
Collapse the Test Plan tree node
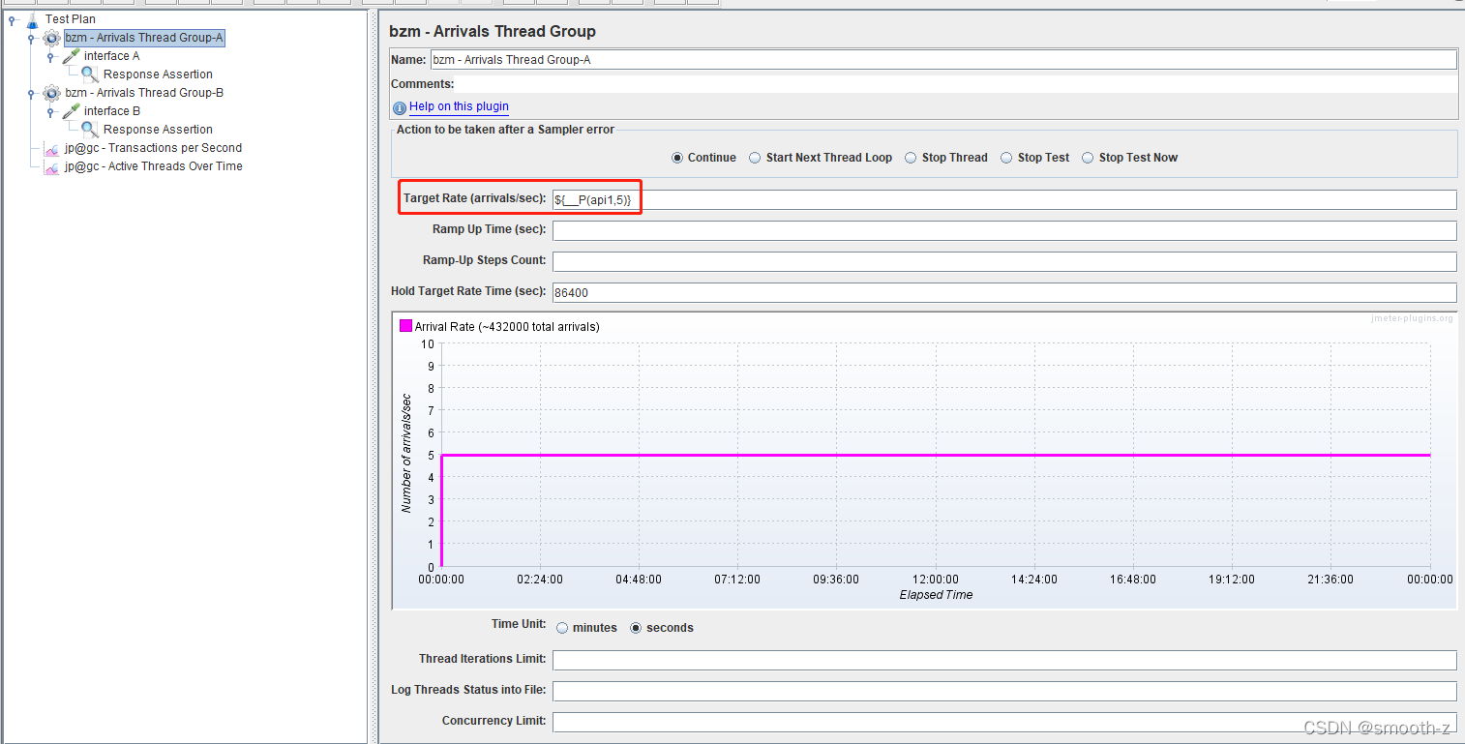[x=12, y=19]
